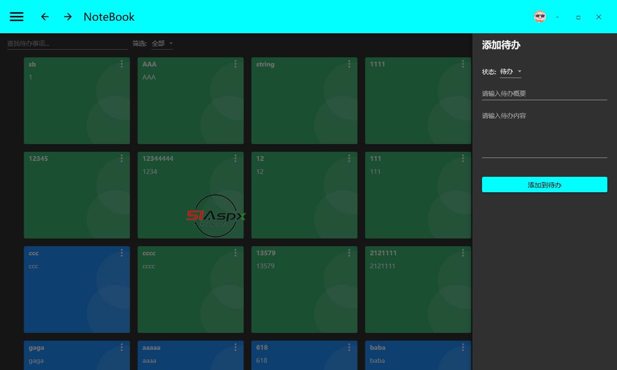Open options menu on '2121111' card
Image resolution: width=617 pixels, height=370 pixels.
click(463, 253)
